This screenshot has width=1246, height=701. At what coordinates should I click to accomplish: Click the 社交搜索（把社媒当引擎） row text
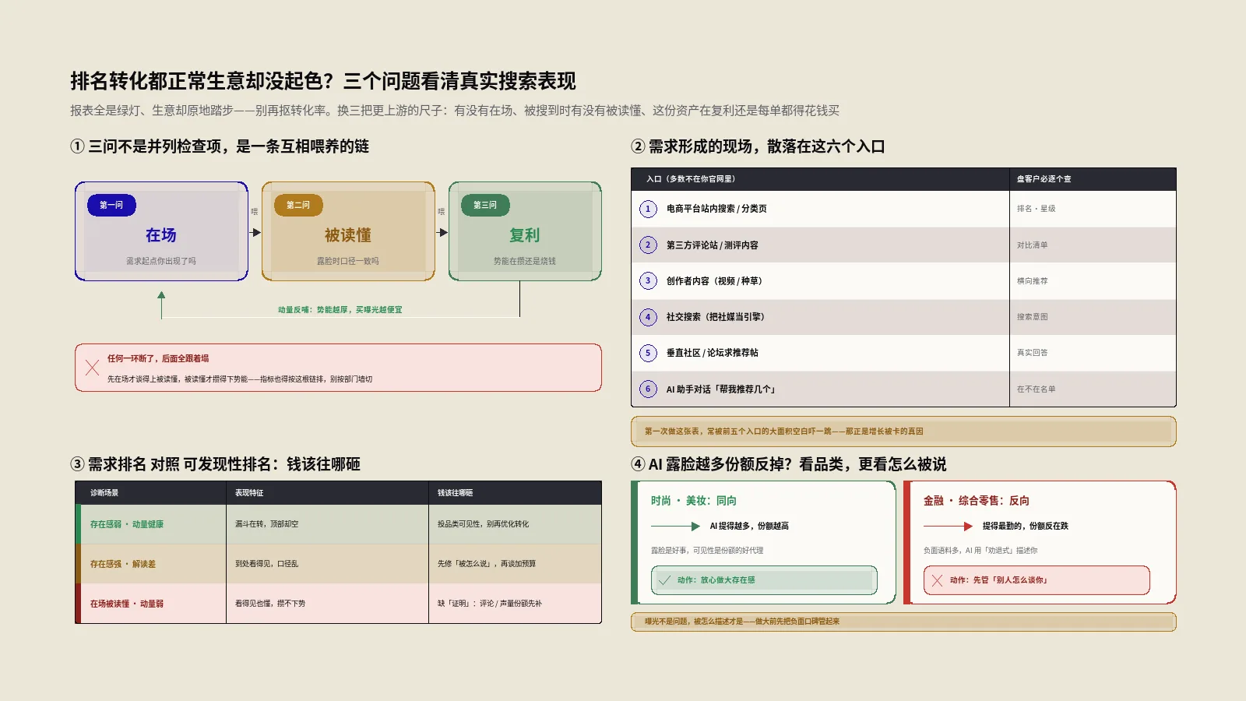tap(717, 317)
